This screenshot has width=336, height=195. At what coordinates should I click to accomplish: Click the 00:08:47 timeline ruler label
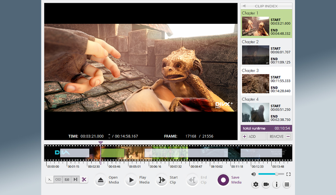click(196, 166)
